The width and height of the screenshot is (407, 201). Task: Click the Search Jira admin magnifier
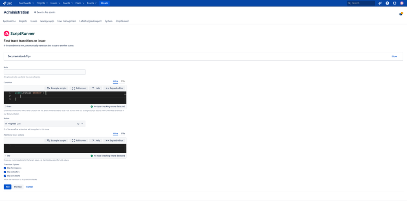pos(35,12)
